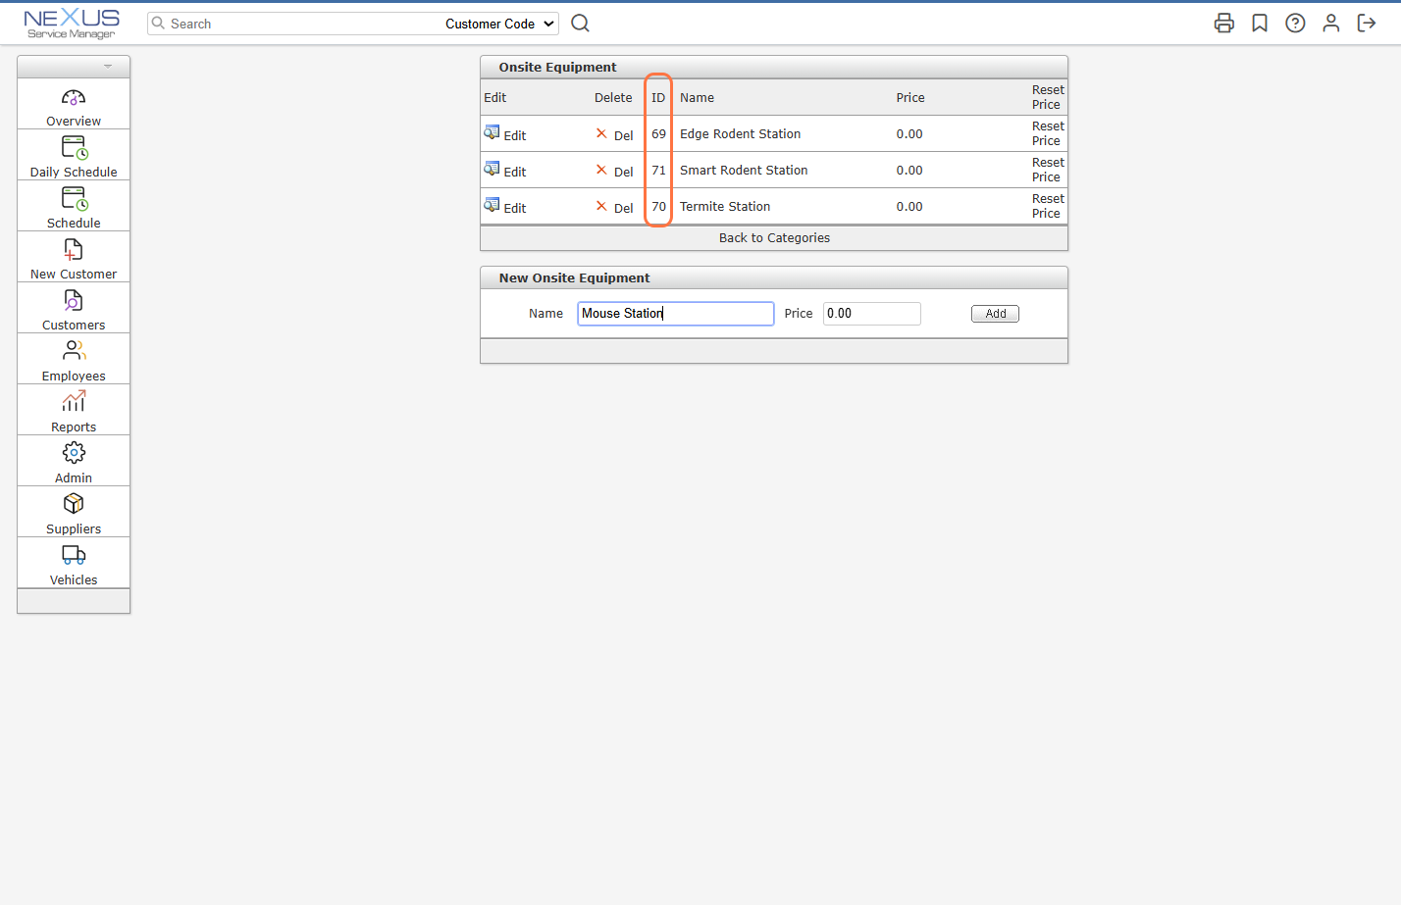
Task: Click the print icon in header
Action: click(x=1224, y=24)
